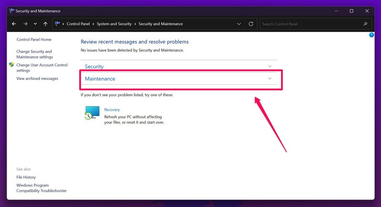Open Control Panel Home link
Viewport: 381px width, 207px height.
click(x=34, y=39)
